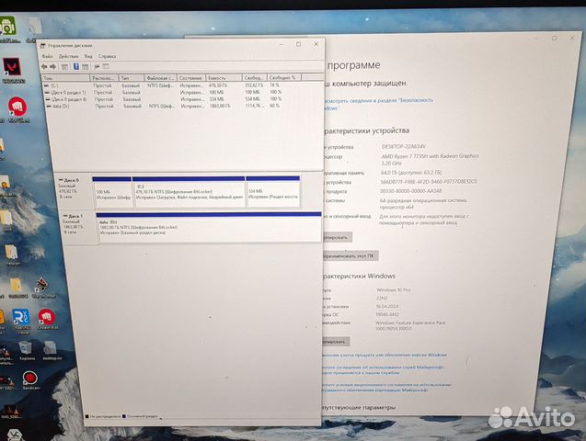Open the Action (Действие) menu

[68, 56]
